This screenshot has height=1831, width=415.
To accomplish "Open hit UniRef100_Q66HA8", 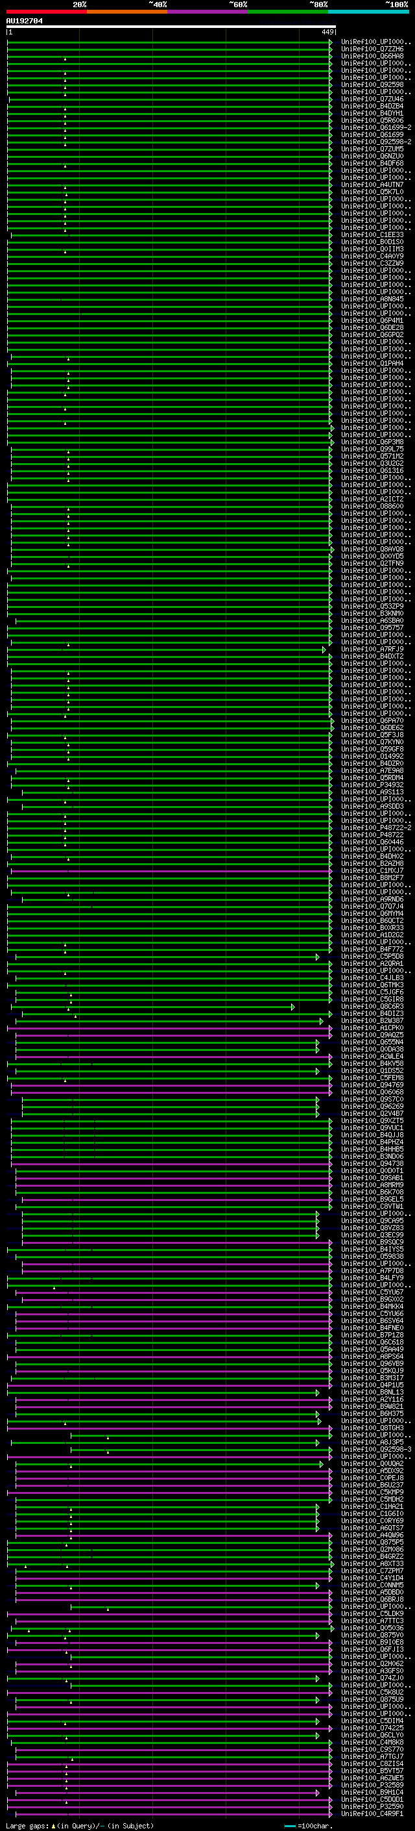I will click(x=372, y=56).
